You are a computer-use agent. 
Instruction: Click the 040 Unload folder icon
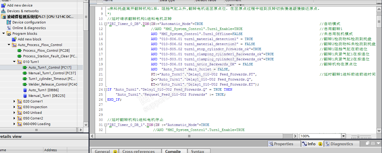point(20,113)
